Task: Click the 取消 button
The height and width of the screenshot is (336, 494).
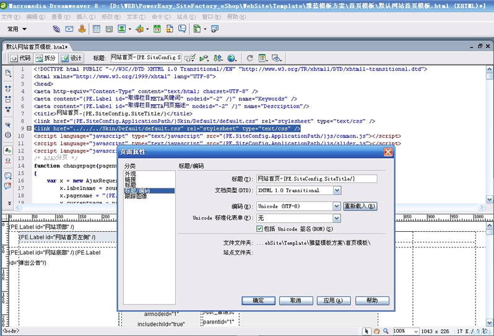Action: pyautogui.click(x=296, y=300)
